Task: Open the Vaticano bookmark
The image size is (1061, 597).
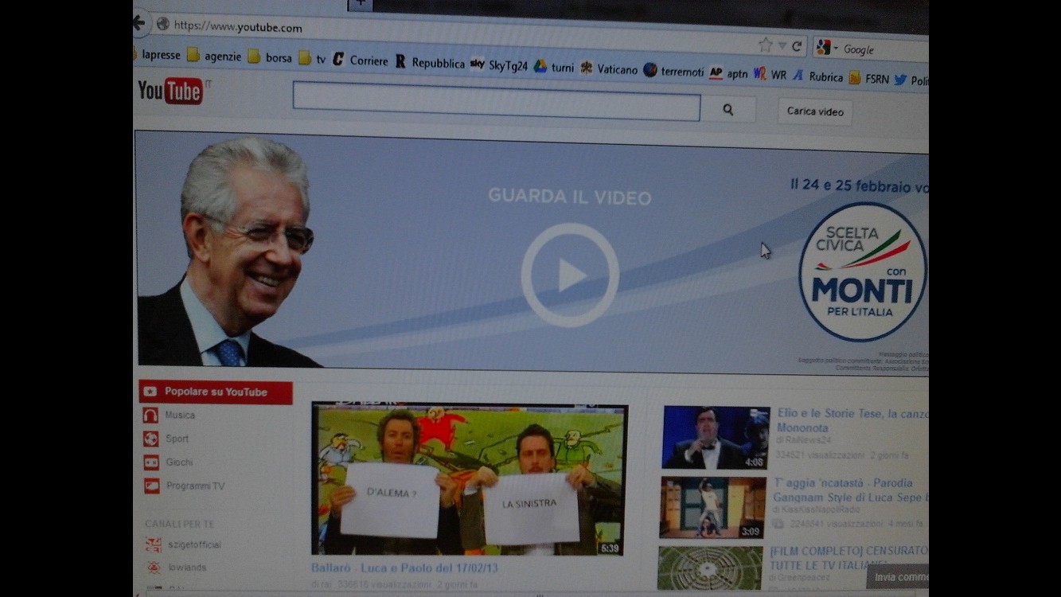Action: 609,69
